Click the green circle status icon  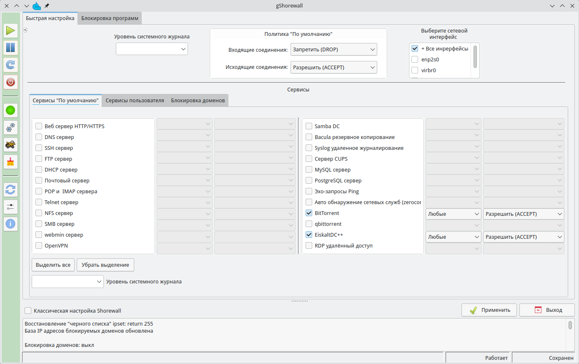point(10,111)
